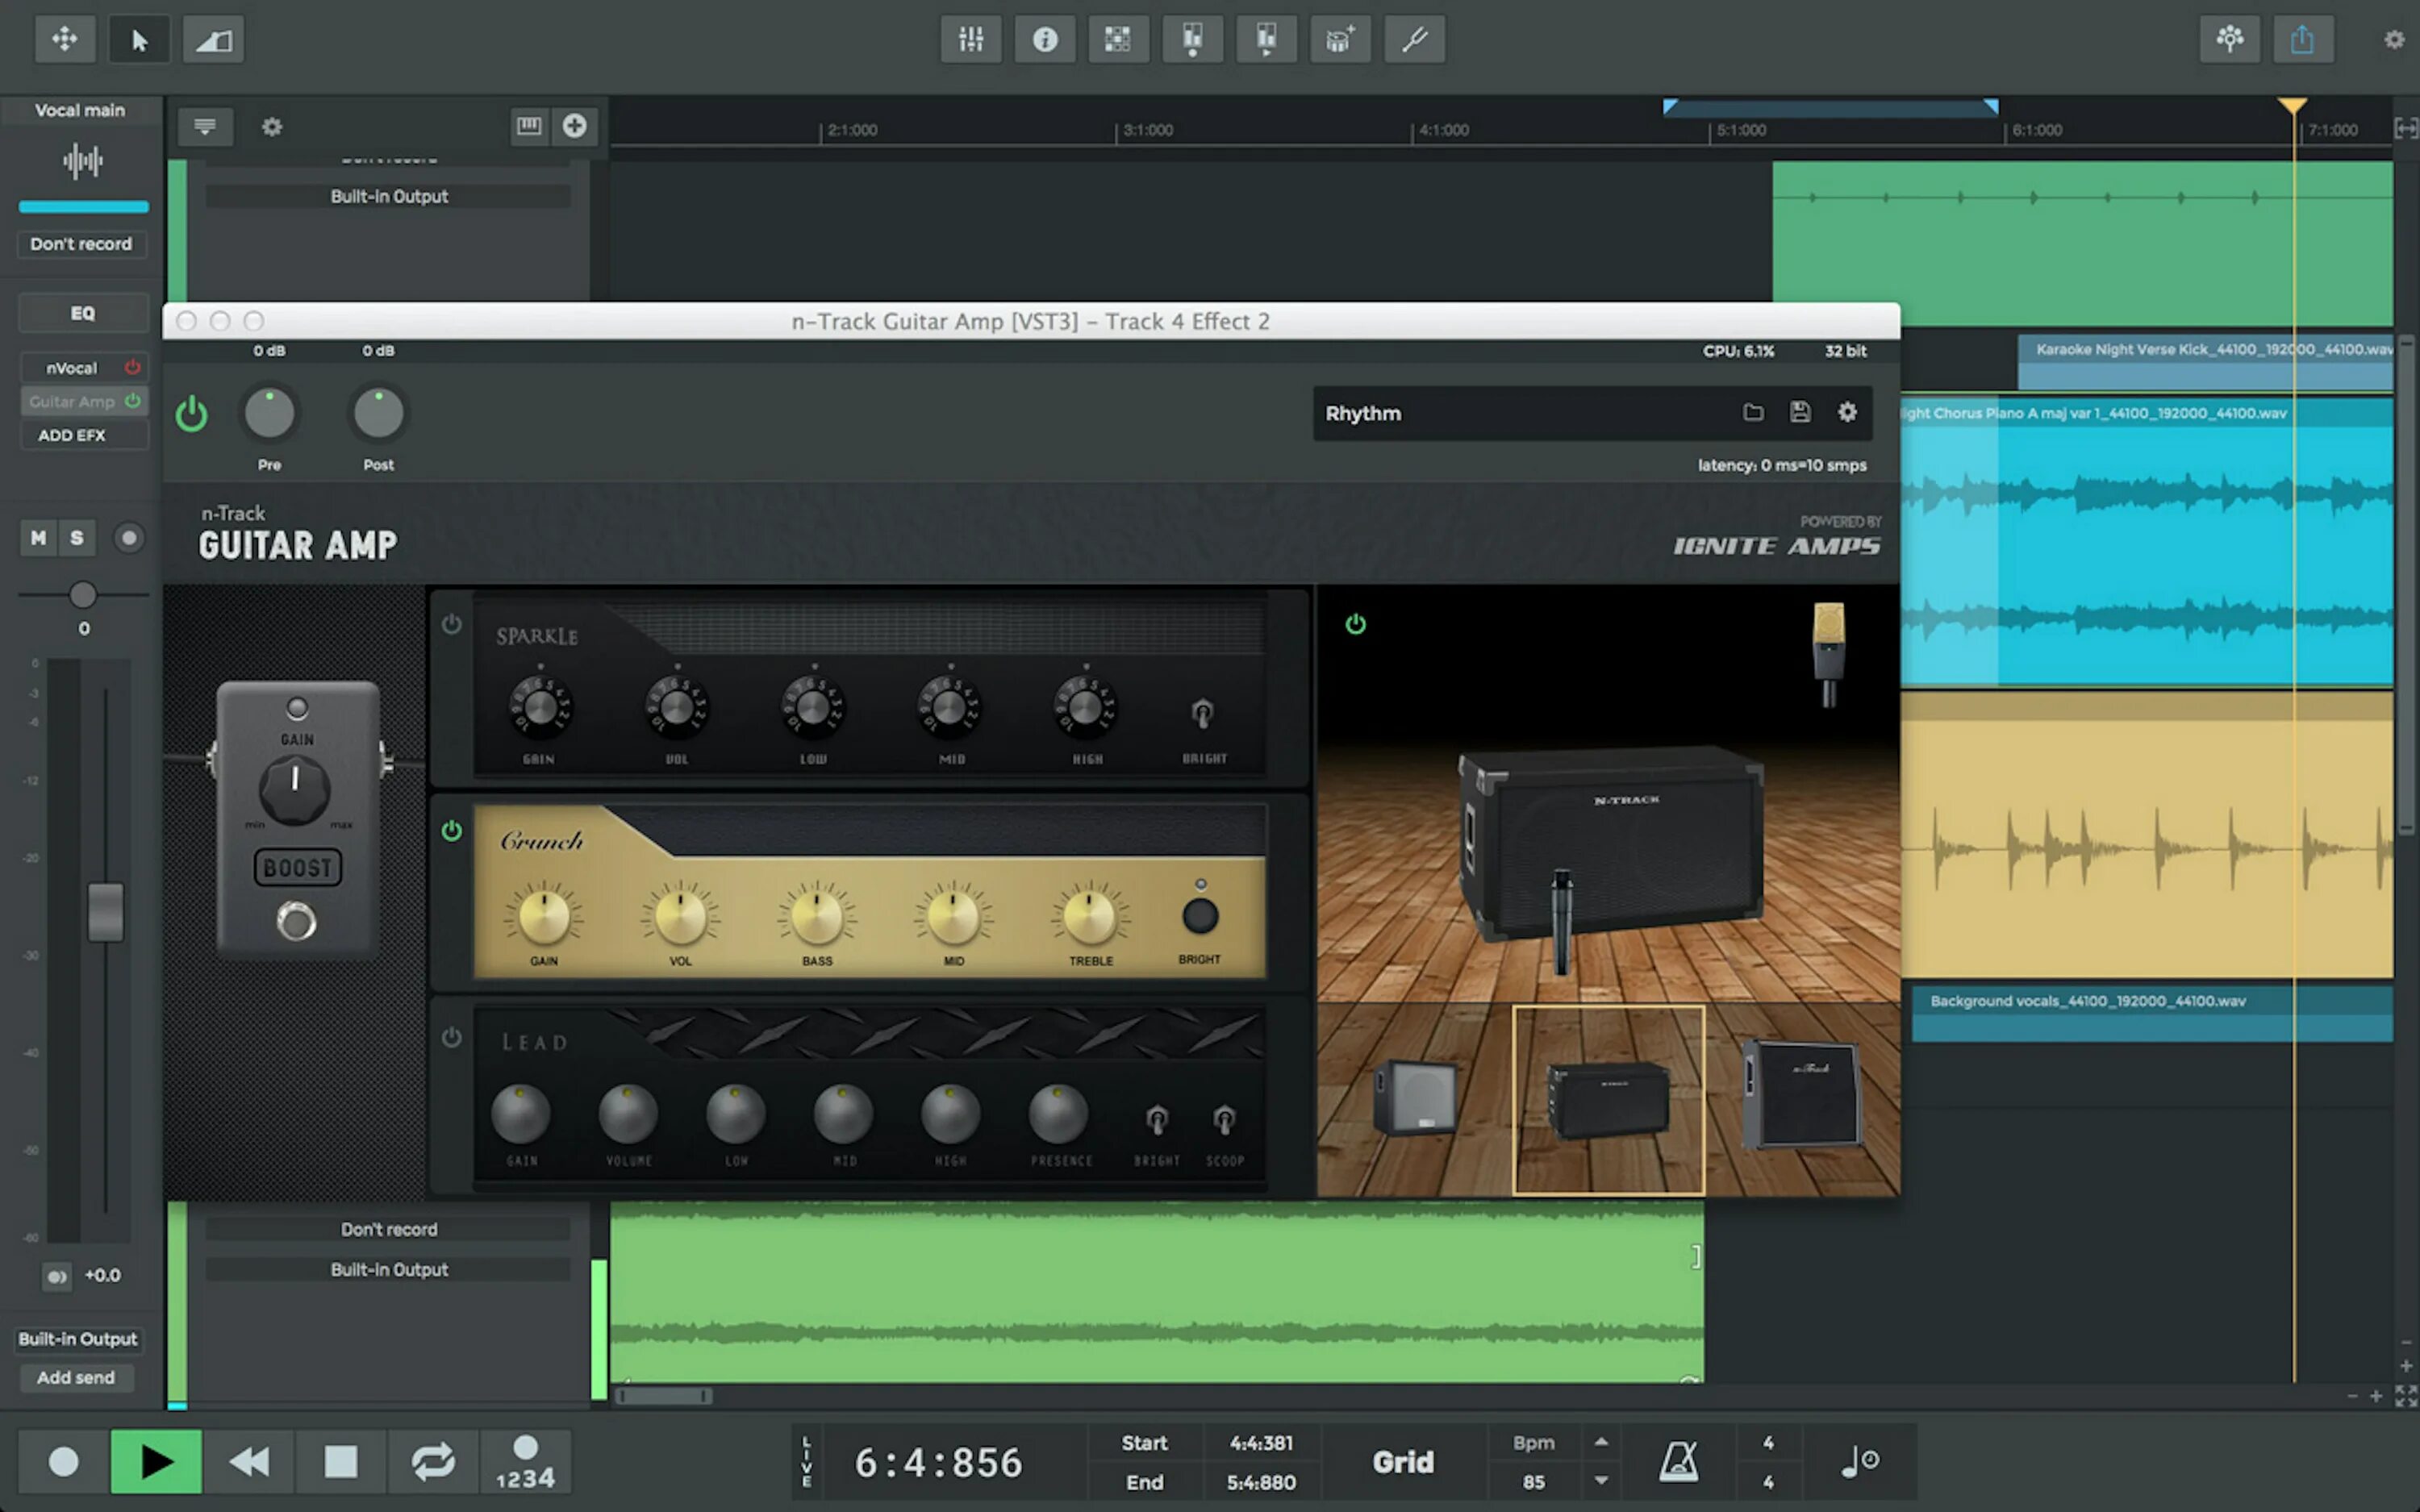Click the add track plus icon

(x=574, y=126)
